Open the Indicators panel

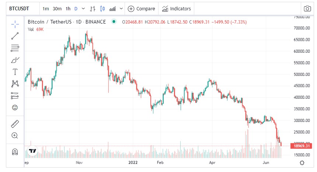click(176, 8)
